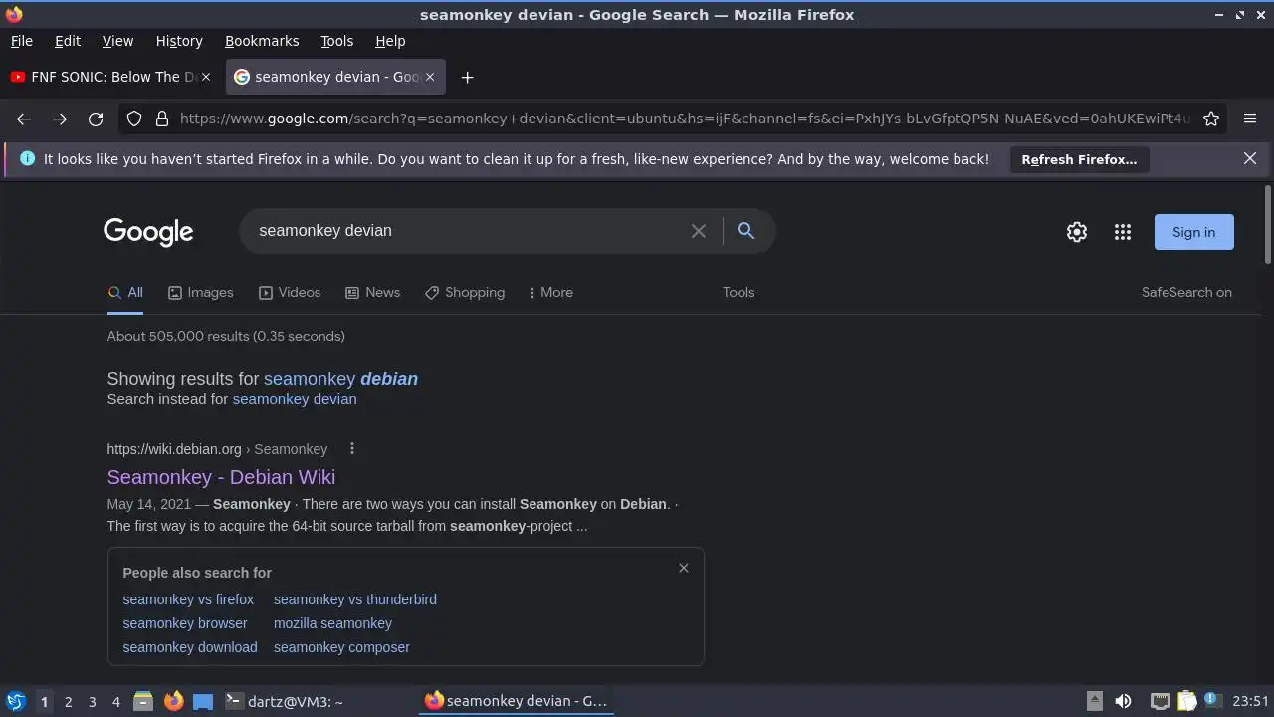Switch to the FNF SONIC tab

coord(111,77)
